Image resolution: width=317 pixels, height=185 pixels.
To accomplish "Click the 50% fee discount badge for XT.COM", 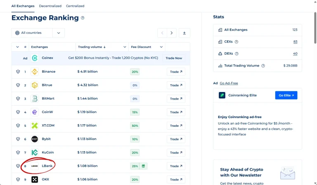I will pos(135,126).
